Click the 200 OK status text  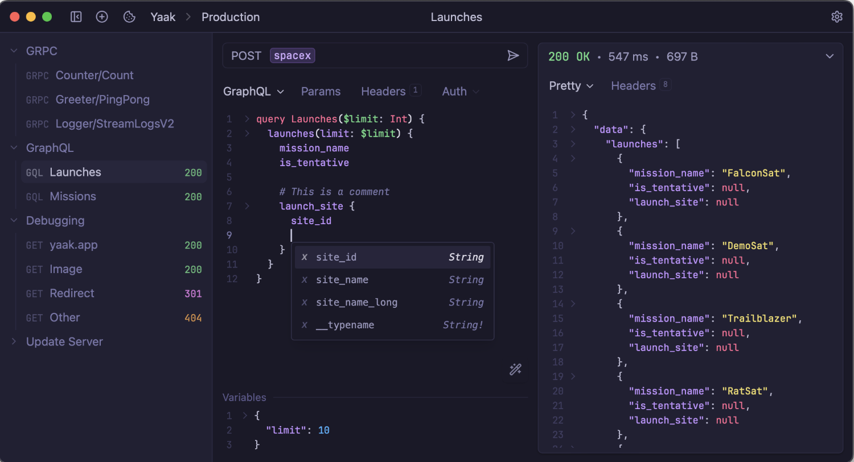click(569, 56)
